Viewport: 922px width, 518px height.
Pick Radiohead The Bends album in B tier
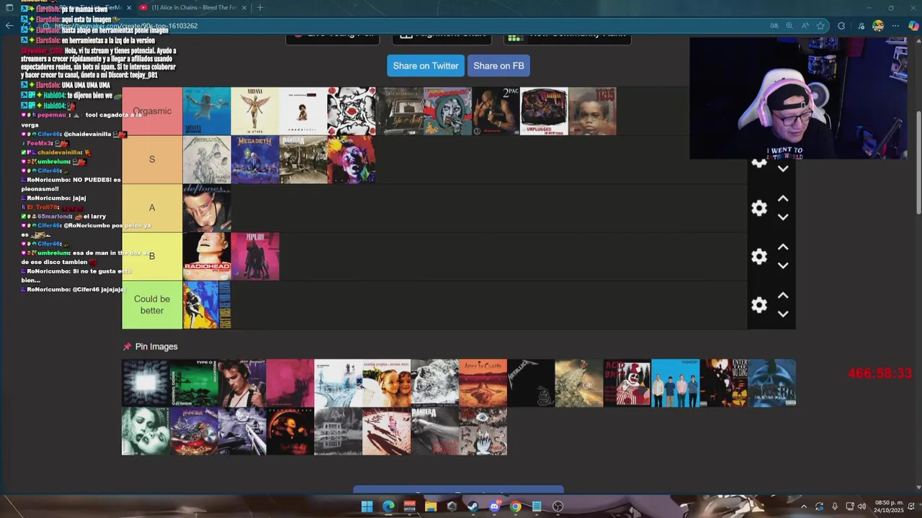coord(207,256)
